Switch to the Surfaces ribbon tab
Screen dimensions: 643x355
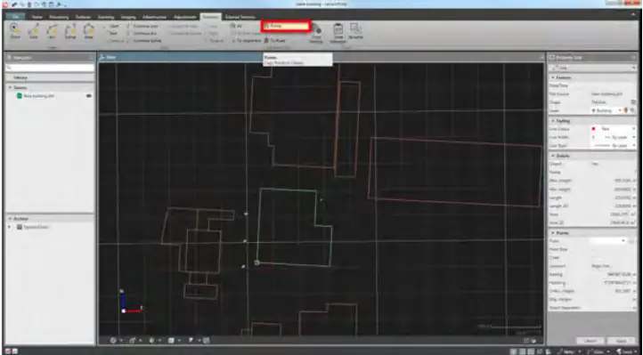83,17
